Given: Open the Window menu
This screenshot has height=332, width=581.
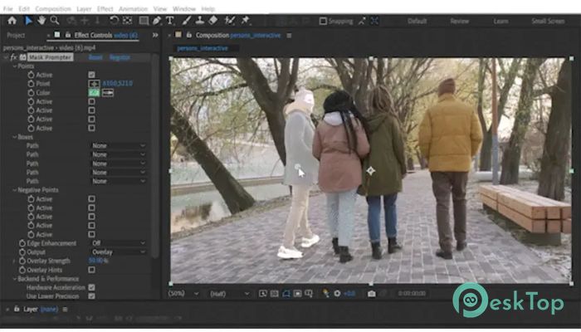Looking at the screenshot, I should [x=184, y=8].
